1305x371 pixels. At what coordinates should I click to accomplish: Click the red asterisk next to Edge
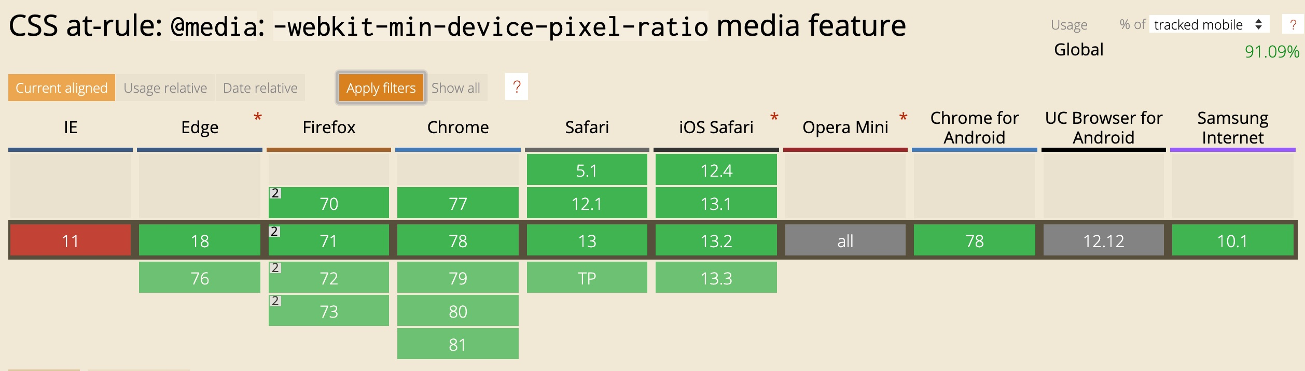[x=257, y=117]
